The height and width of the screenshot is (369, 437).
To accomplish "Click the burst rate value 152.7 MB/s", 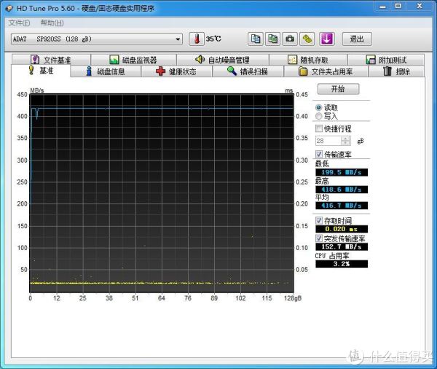I will click(342, 246).
